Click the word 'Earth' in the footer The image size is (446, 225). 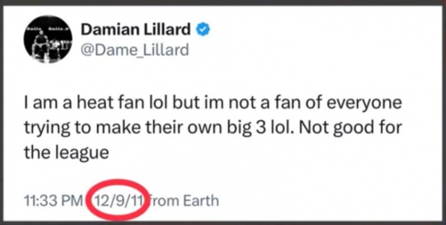[x=201, y=201]
